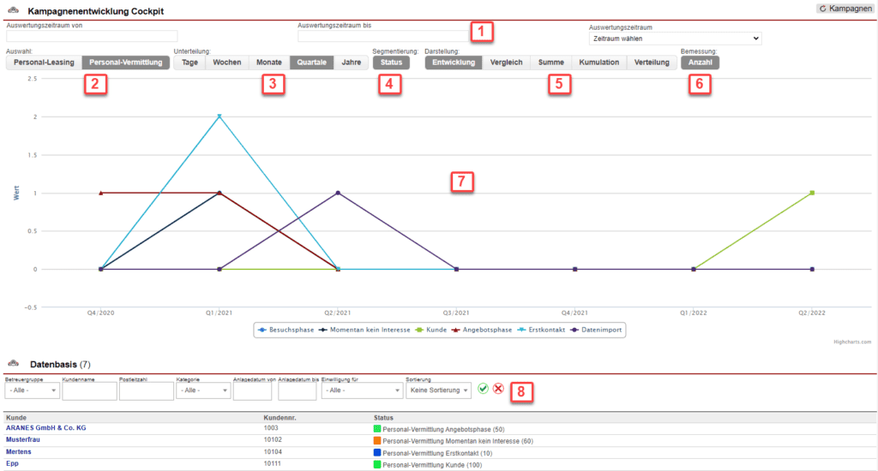Reset filters using the red X icon
Viewport: 878px width, 471px height.
coord(498,389)
